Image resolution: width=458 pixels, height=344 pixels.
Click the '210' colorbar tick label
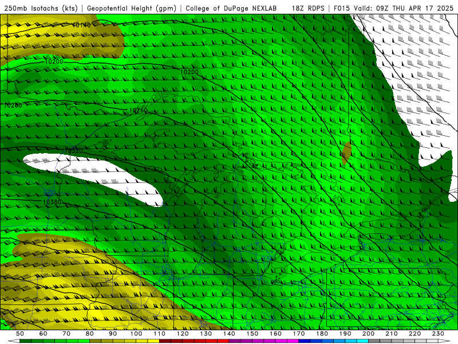(392, 334)
